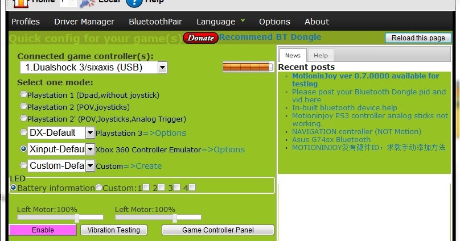Screen dimensions: 460x241
Task: Select the Playstation 1 mode radio button
Action: click(x=23, y=94)
